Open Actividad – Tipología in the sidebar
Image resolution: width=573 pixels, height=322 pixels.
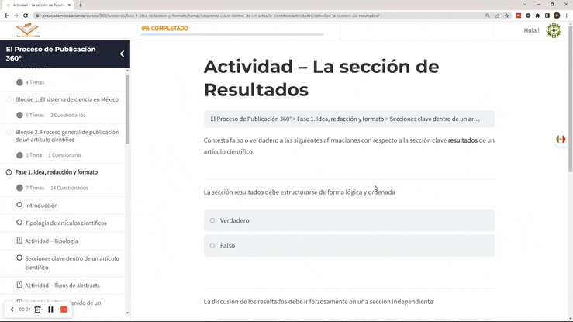(51, 241)
